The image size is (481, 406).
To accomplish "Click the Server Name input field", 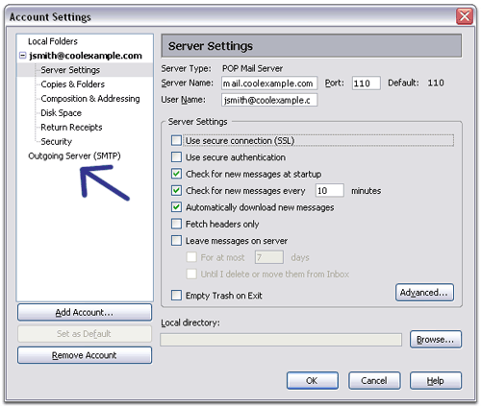I will coord(269,84).
